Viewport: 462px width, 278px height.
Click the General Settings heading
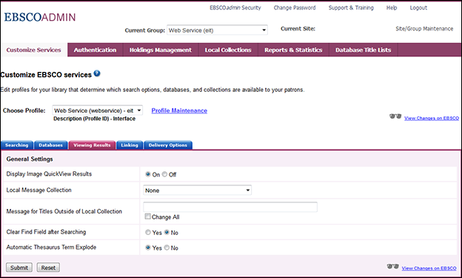click(30, 159)
